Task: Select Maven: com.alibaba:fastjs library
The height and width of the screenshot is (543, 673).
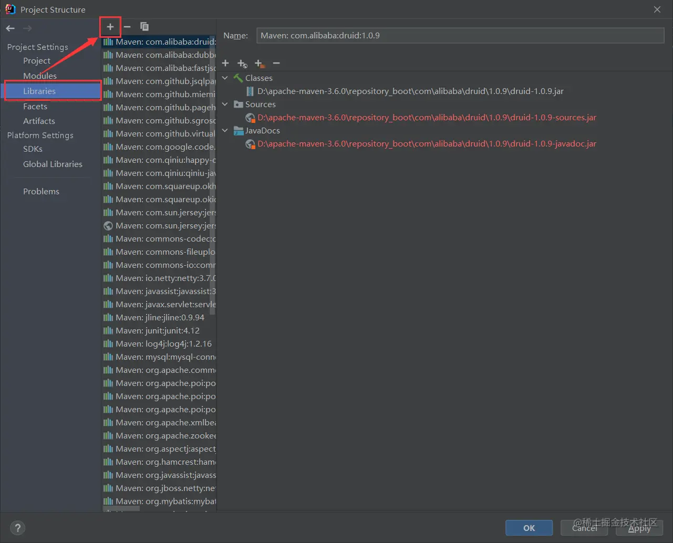Action: click(x=159, y=68)
